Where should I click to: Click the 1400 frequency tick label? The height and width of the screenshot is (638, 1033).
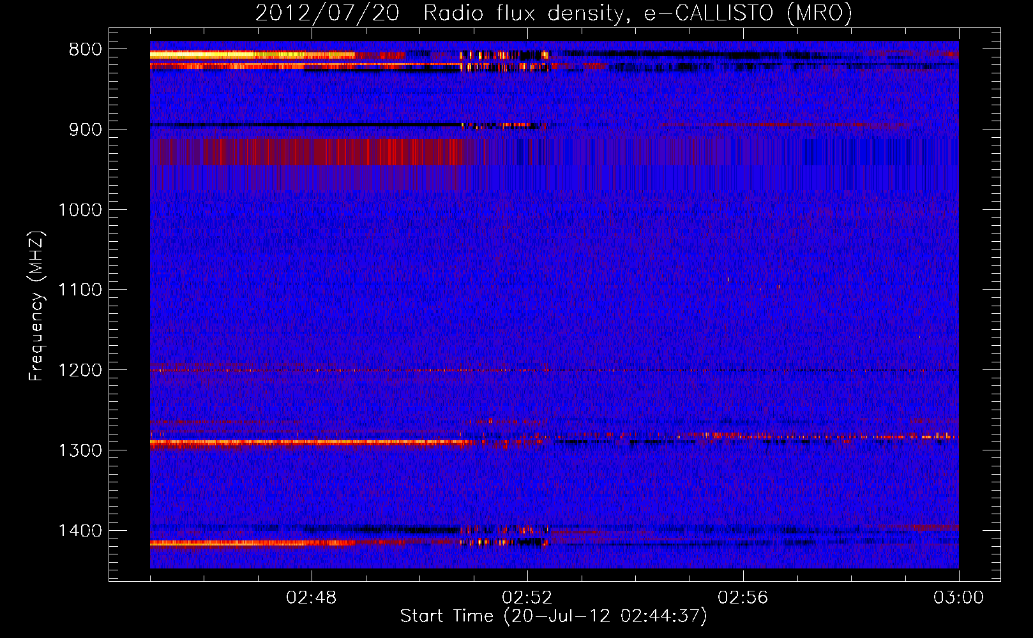pyautogui.click(x=80, y=531)
